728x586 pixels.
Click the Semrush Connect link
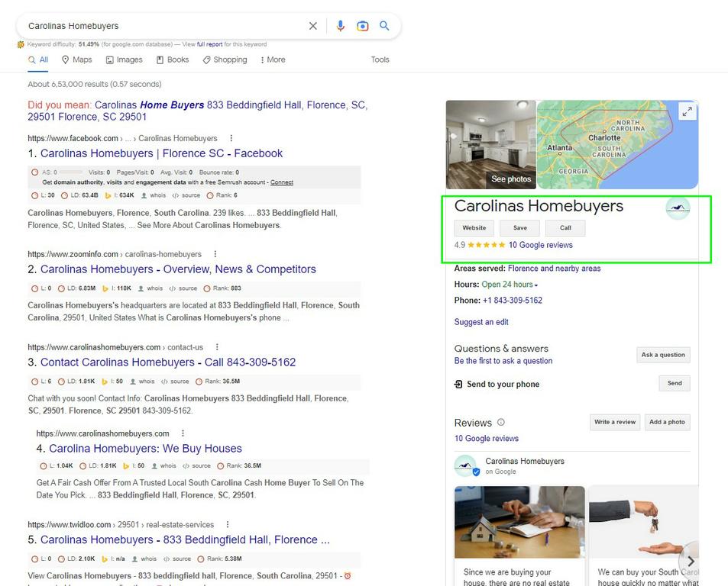282,182
